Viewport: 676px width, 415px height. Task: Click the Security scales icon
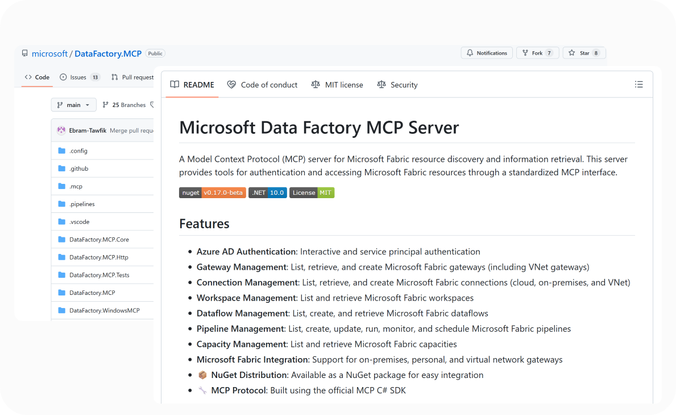pos(383,84)
